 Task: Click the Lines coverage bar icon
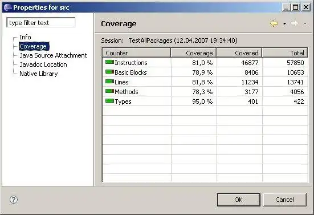pyautogui.click(x=109, y=81)
